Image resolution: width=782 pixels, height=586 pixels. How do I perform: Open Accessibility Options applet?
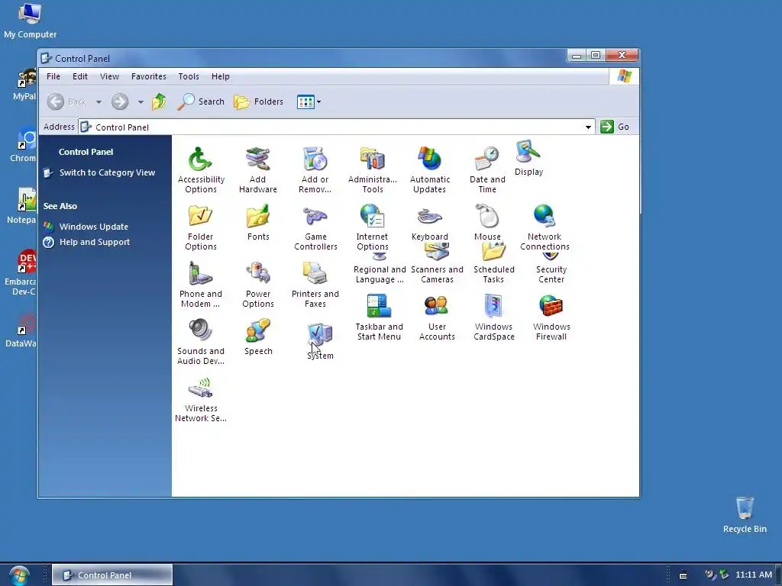click(x=201, y=170)
